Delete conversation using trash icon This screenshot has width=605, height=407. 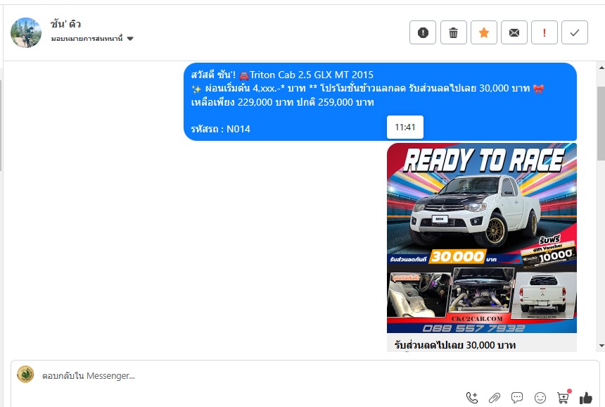[453, 32]
